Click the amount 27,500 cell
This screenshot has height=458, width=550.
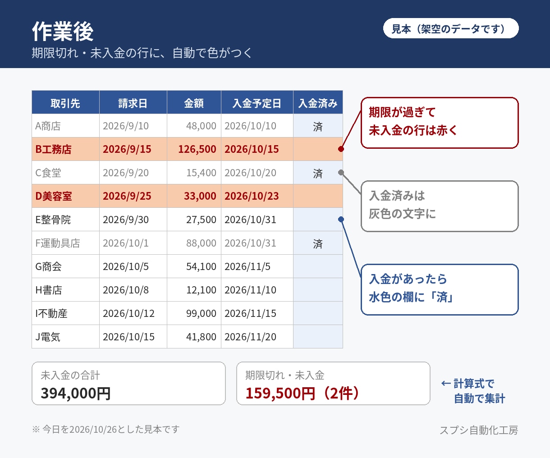[x=194, y=220]
